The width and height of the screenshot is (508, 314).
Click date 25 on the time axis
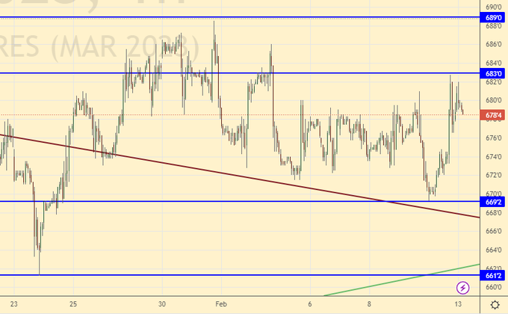tap(72, 304)
